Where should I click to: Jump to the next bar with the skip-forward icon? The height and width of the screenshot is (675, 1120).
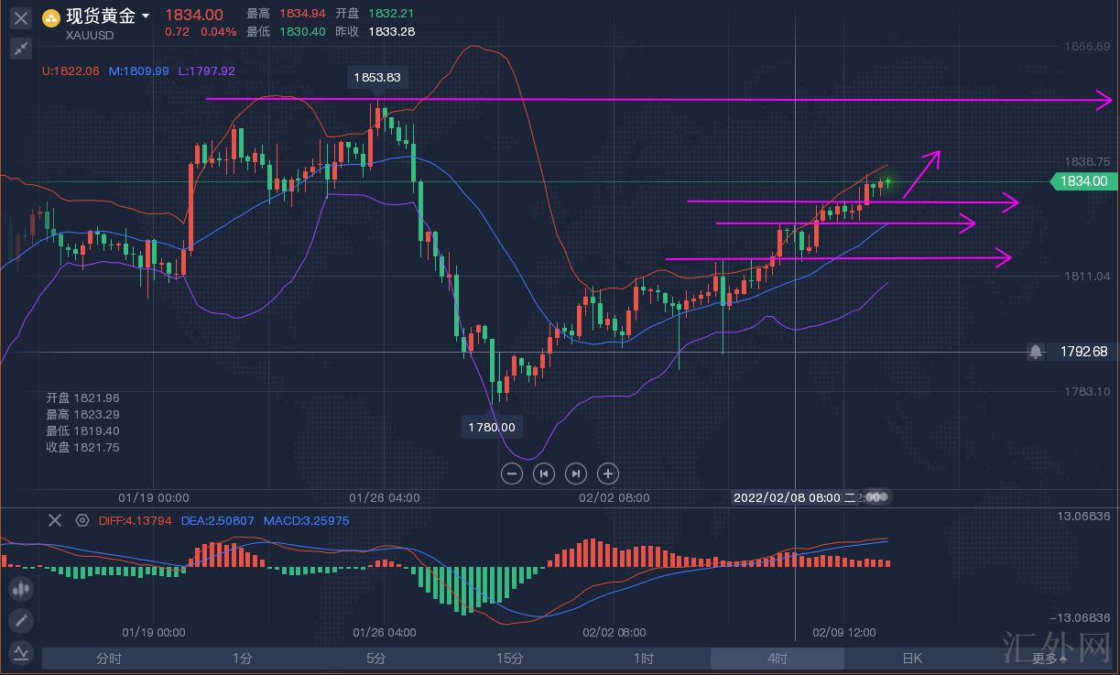pyautogui.click(x=575, y=474)
